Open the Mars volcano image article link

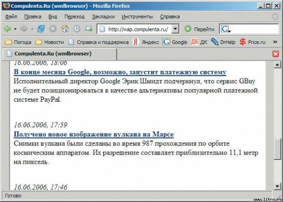click(x=93, y=134)
